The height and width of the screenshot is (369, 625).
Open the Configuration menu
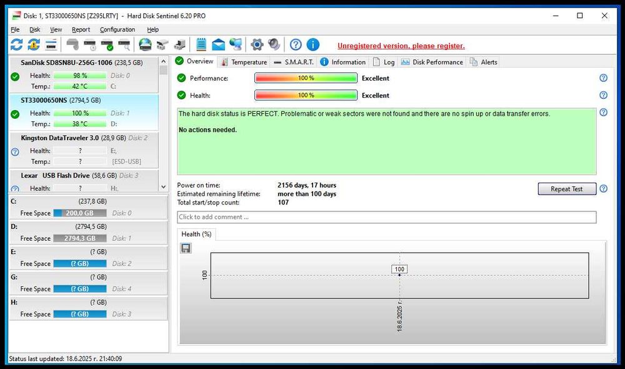117,29
